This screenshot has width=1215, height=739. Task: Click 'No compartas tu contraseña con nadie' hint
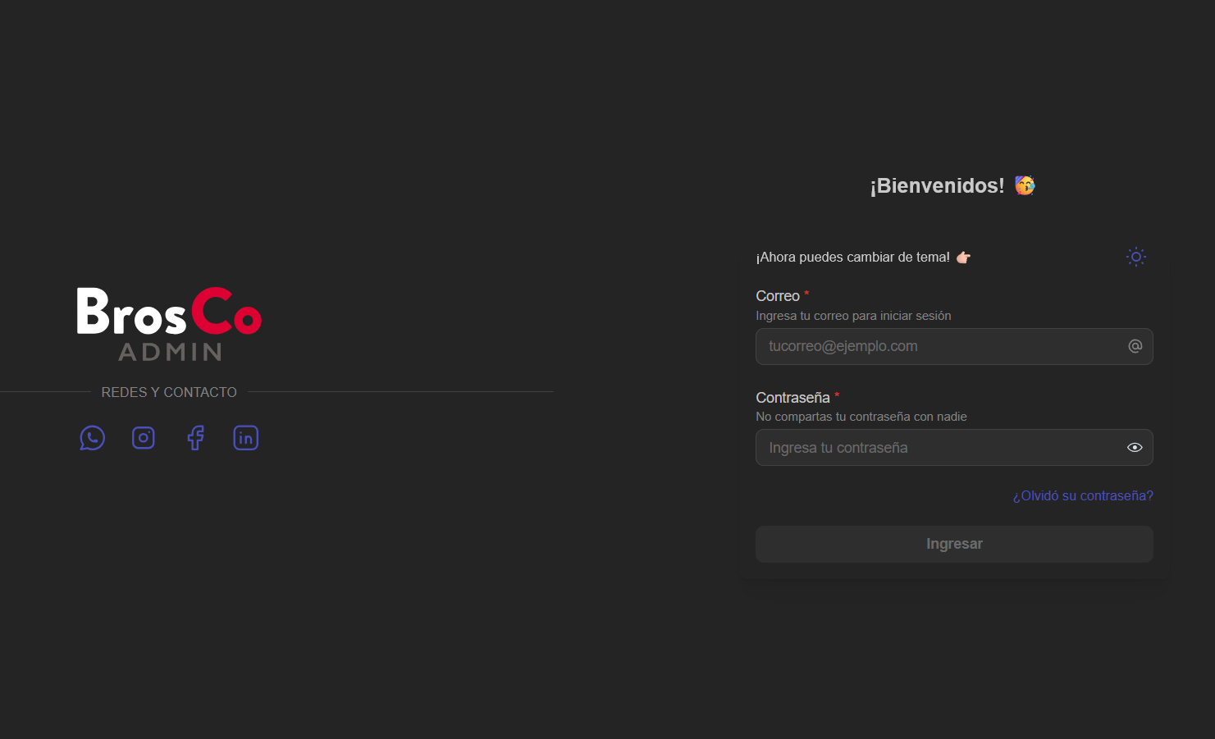click(x=861, y=417)
